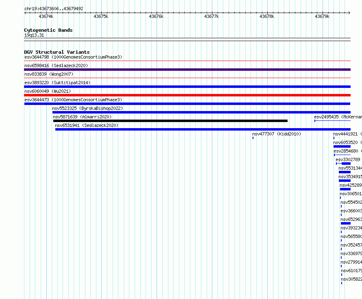This screenshot has height=299, width=362.
Task: Open esv3893220 (Suktitipat2014) label
Action: (x=57, y=83)
